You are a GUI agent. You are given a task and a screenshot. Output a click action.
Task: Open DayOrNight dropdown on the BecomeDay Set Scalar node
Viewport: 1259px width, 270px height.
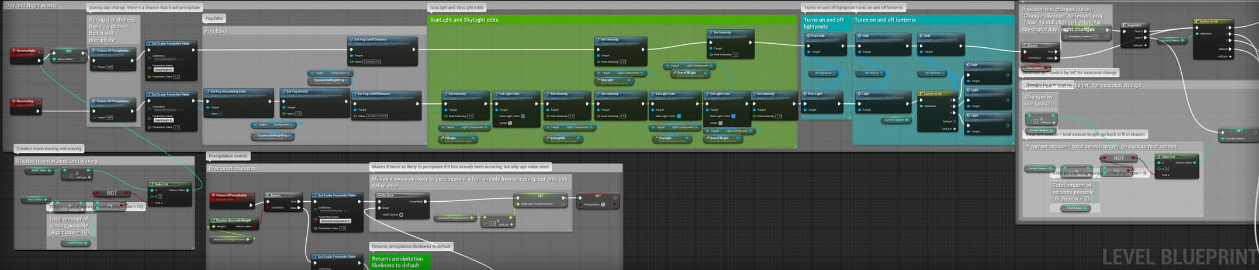(x=164, y=120)
